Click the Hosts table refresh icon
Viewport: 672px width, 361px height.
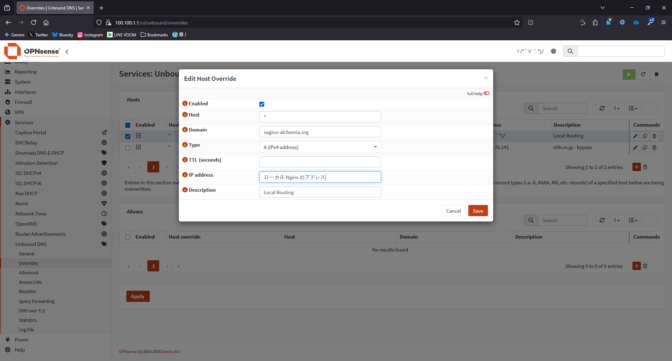602,108
